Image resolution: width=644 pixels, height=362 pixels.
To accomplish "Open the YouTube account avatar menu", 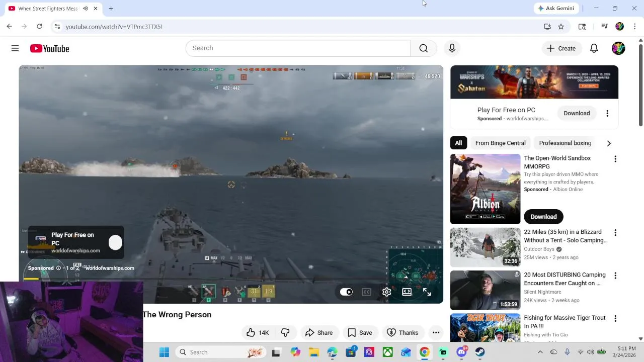I will click(618, 48).
